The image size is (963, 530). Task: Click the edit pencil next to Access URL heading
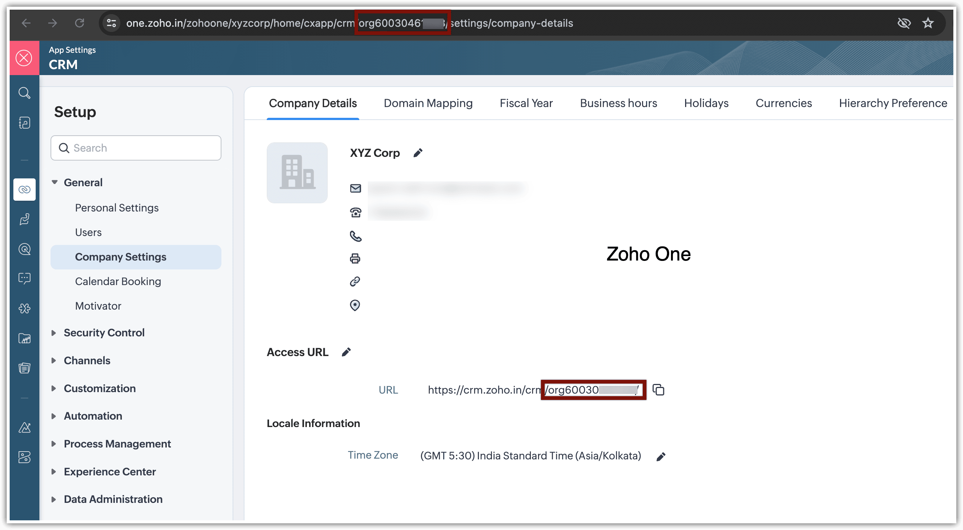(346, 352)
